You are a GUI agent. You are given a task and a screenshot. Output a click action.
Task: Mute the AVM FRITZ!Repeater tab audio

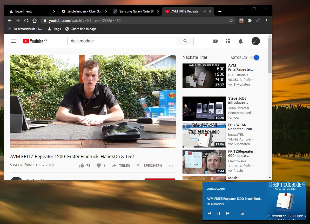coord(204,11)
